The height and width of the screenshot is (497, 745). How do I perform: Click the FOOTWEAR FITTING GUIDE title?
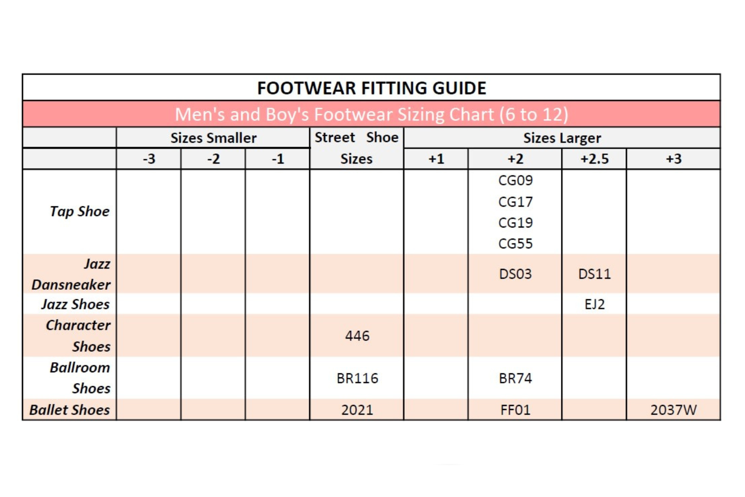tap(372, 88)
